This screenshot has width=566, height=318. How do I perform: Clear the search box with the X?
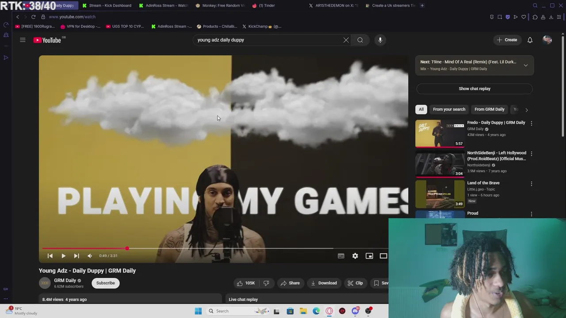tap(346, 40)
